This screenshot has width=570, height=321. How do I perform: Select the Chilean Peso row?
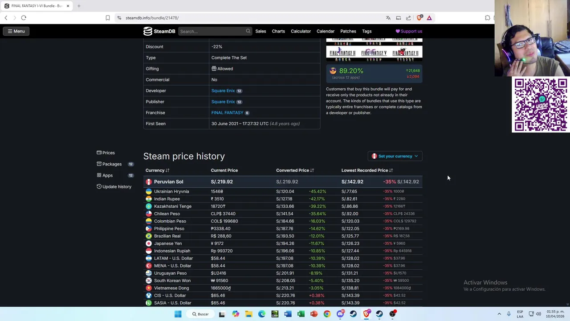pos(282,214)
